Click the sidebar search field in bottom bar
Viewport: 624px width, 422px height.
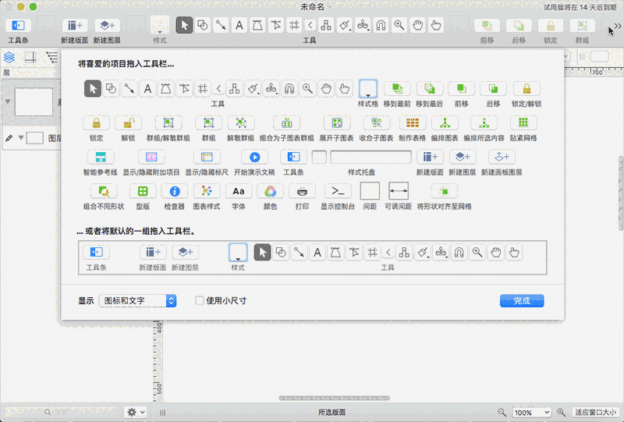pos(62,413)
